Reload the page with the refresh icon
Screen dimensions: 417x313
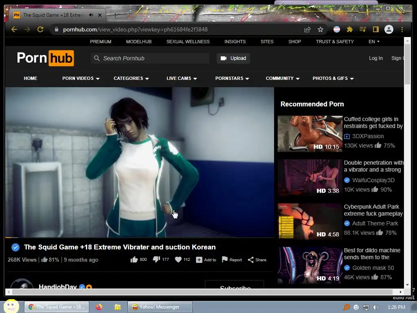[40, 29]
